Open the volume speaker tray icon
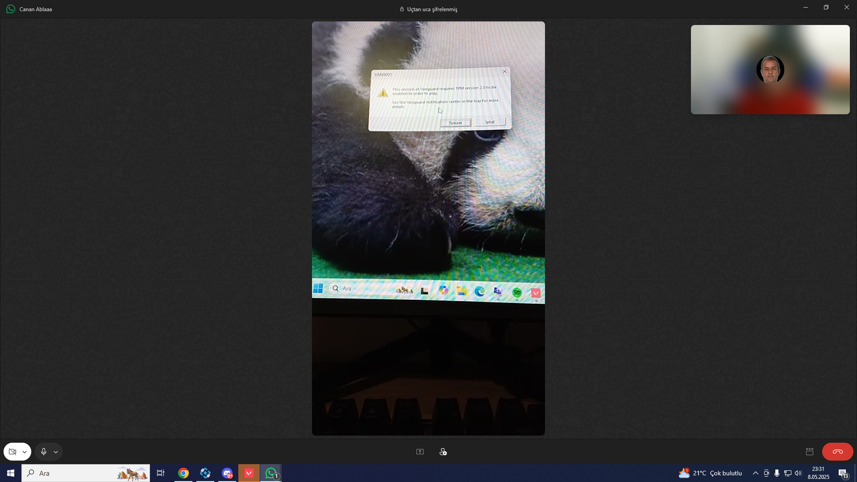 (x=798, y=473)
